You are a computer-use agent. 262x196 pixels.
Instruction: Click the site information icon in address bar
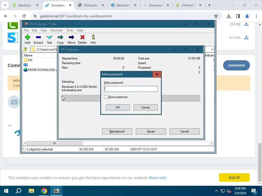pos(35,16)
